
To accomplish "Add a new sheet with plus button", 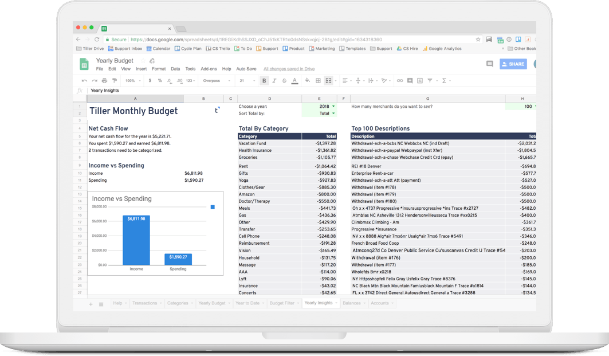I will coord(91,304).
